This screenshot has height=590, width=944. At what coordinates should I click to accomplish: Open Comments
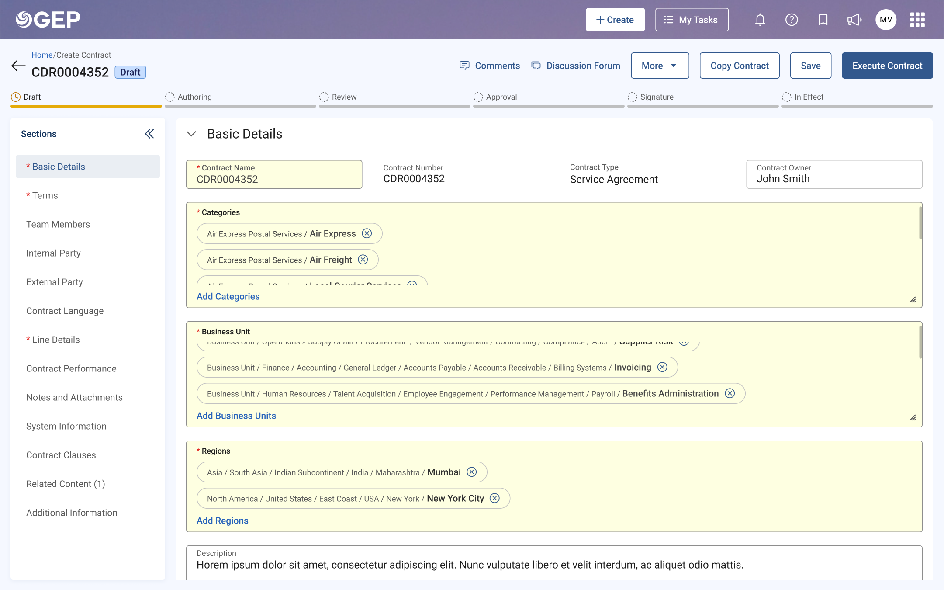490,66
